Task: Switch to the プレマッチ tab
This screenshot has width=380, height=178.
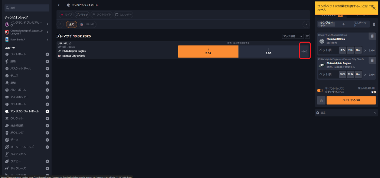Action: click(x=82, y=15)
